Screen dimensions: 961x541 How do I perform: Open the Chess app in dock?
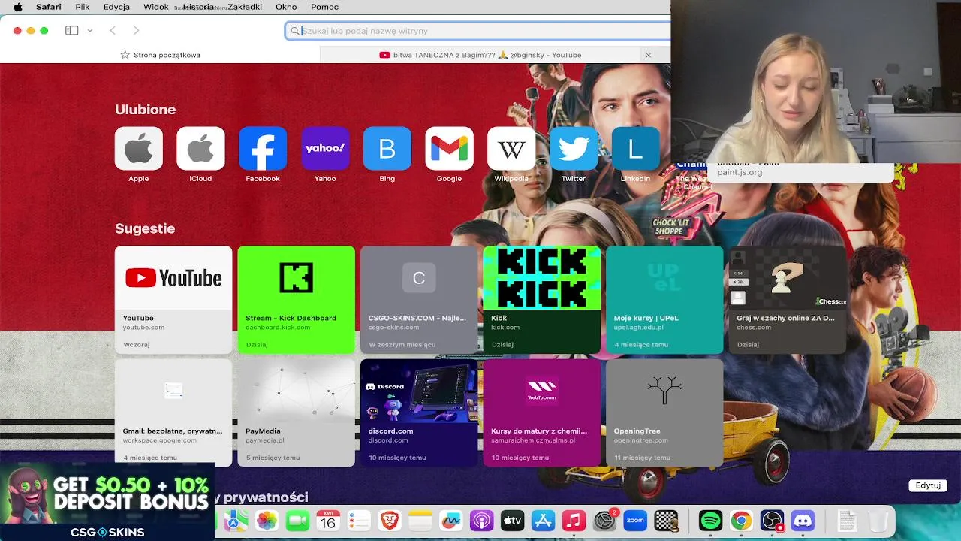coord(666,521)
